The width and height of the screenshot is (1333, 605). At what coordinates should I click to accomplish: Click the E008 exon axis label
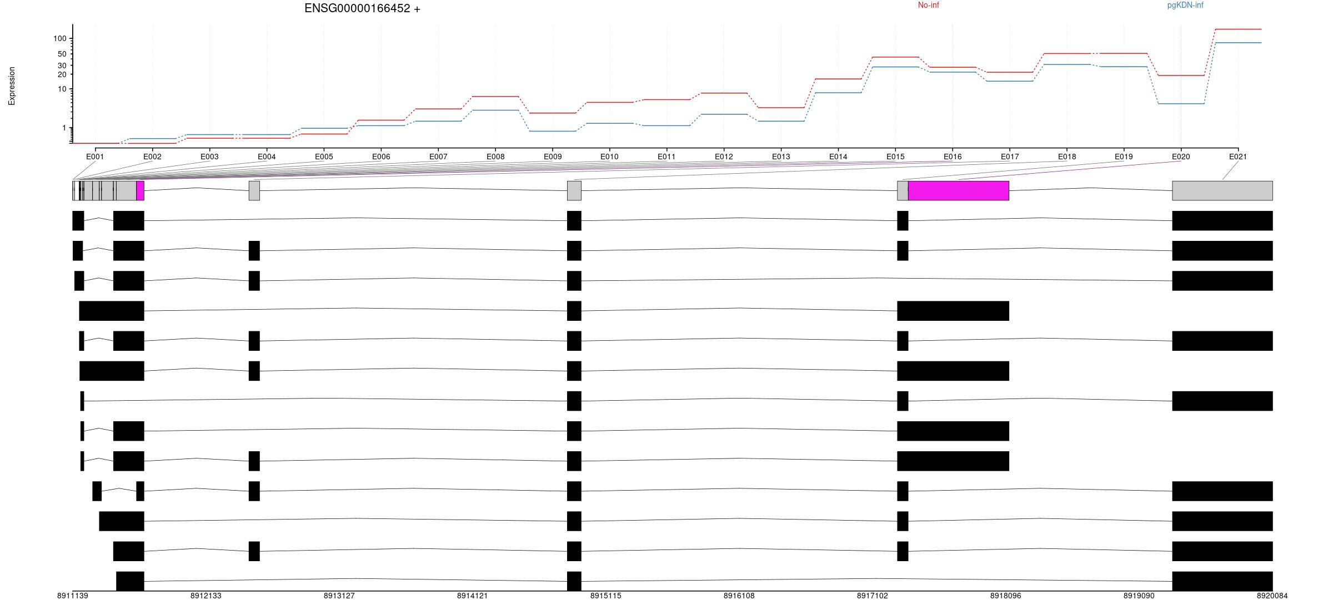click(x=495, y=157)
